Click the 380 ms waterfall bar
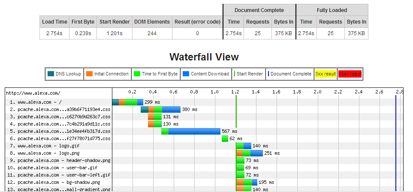The height and width of the screenshot is (192, 413). coord(161,109)
